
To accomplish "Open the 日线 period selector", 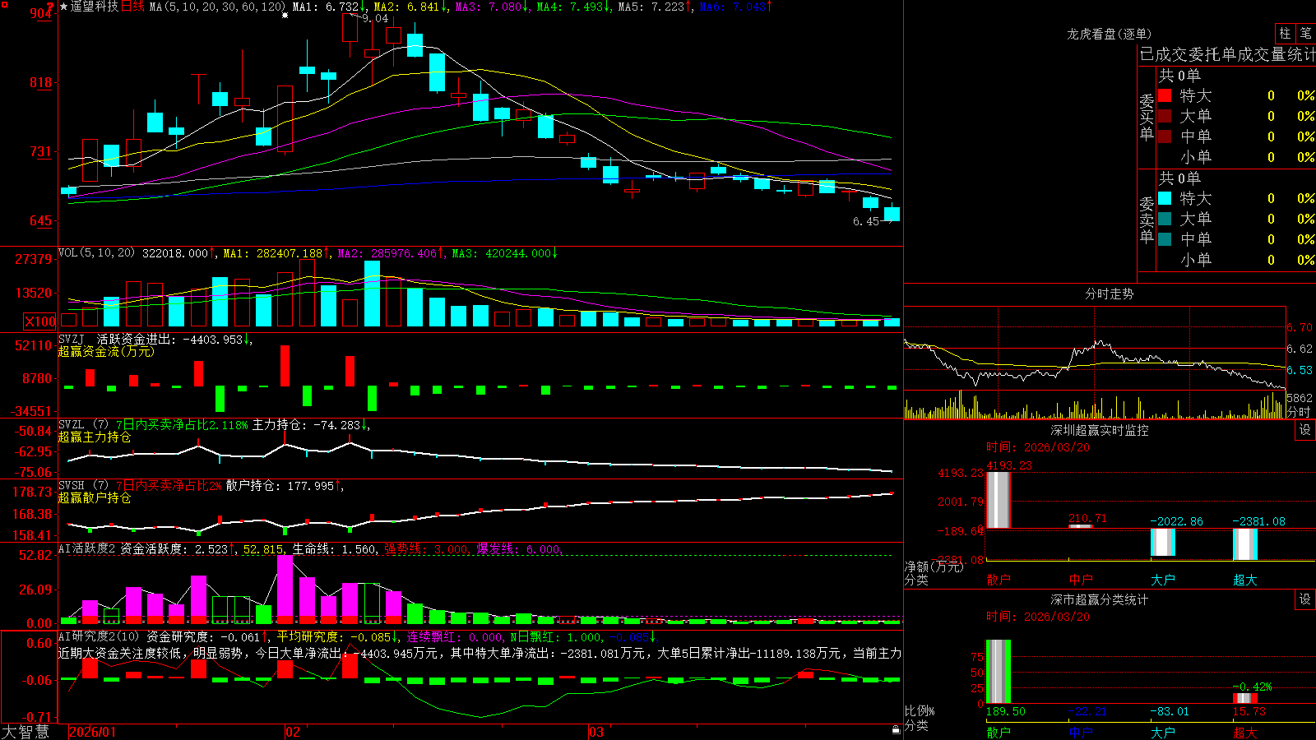I will coord(132,7).
